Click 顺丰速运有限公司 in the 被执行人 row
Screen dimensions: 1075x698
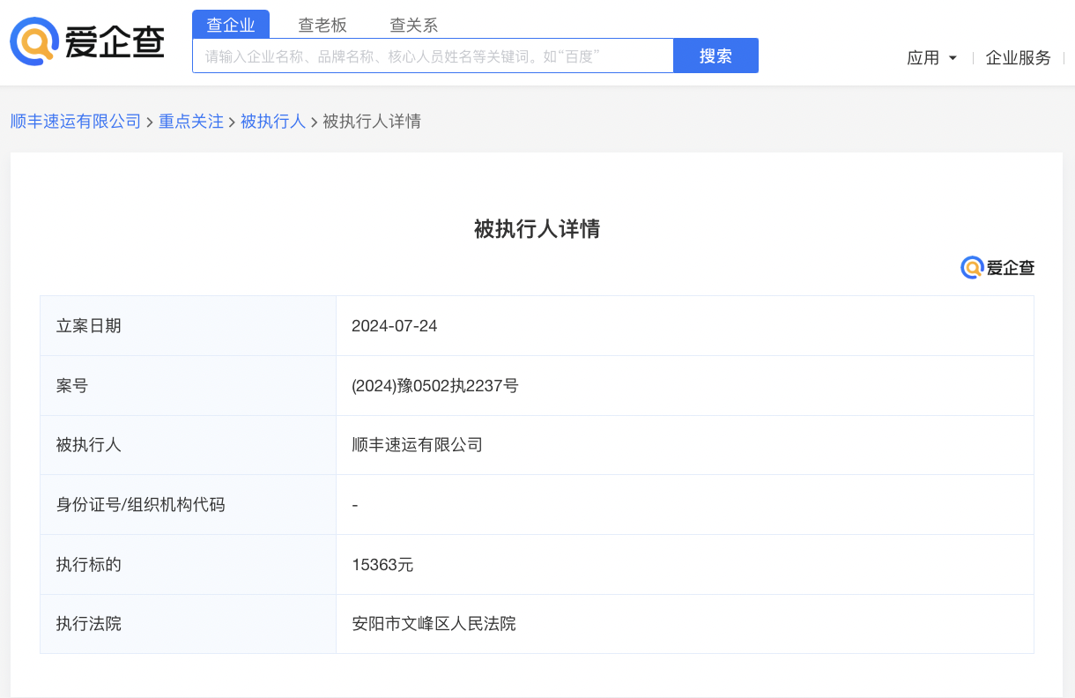pyautogui.click(x=417, y=445)
